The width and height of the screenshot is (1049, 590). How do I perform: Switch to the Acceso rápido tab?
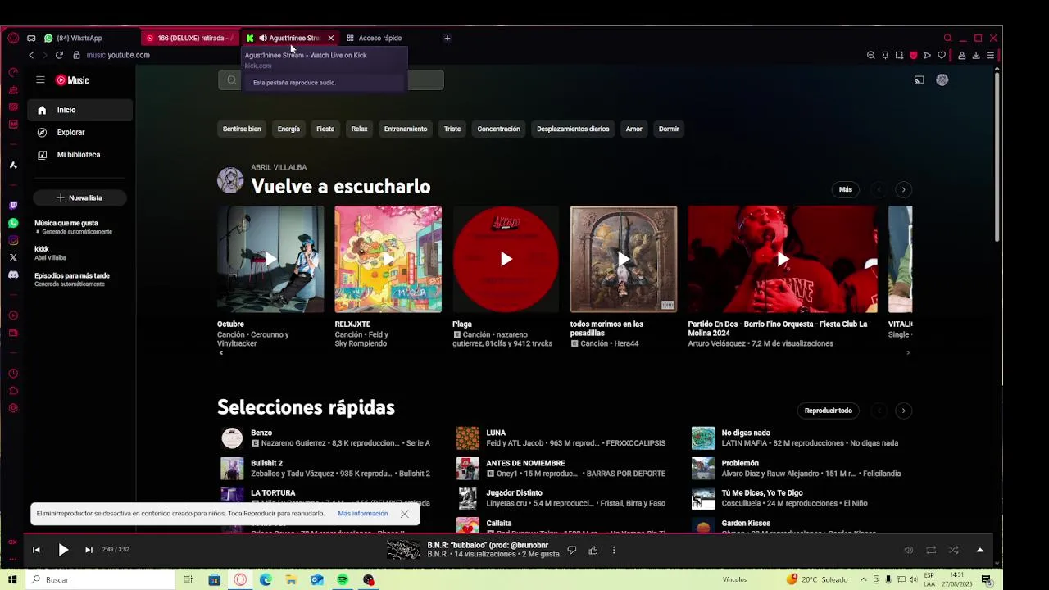click(379, 38)
